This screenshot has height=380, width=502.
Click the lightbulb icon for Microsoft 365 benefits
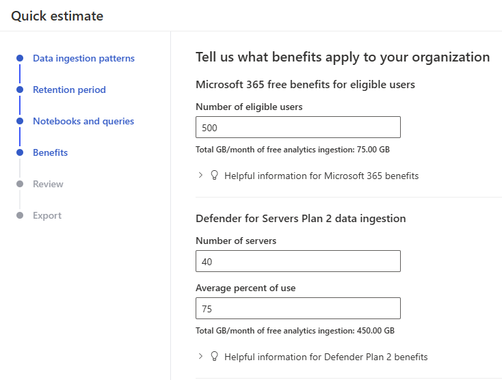[214, 176]
